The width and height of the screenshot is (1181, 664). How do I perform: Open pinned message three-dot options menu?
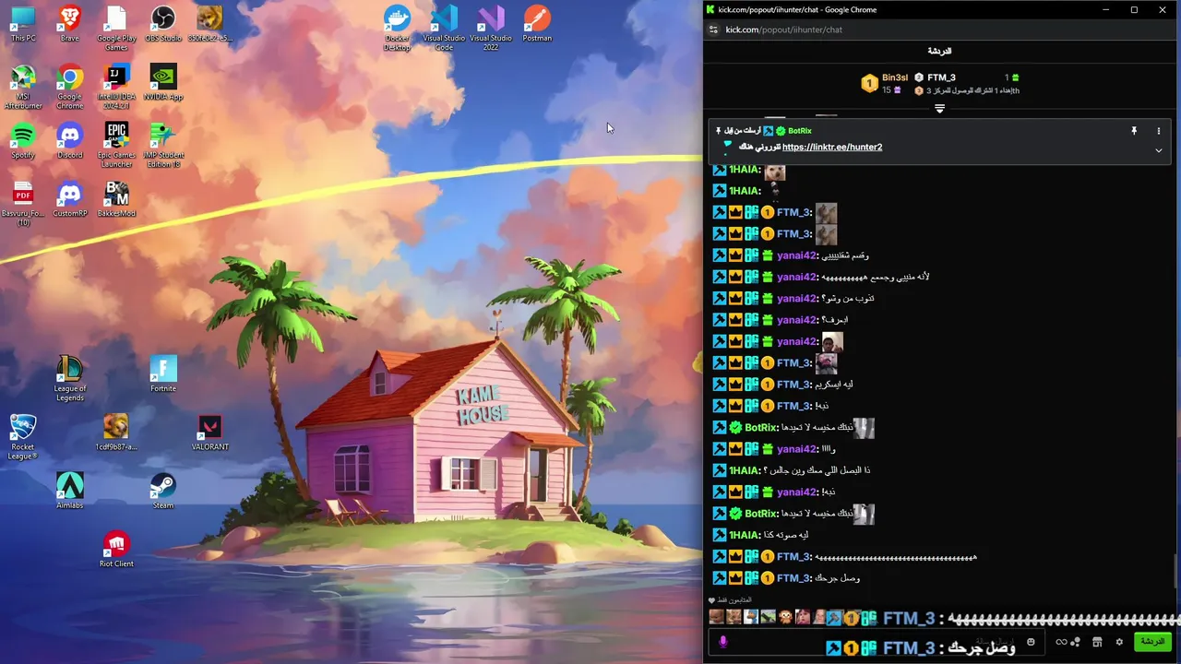[x=1159, y=131]
